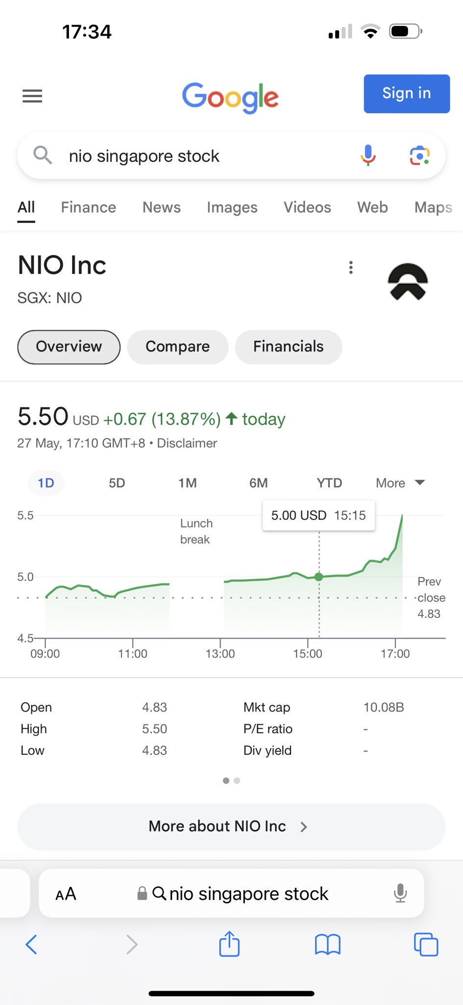Tap address bar dictation microphone
Viewport: 463px width, 1005px height.
[x=400, y=893]
